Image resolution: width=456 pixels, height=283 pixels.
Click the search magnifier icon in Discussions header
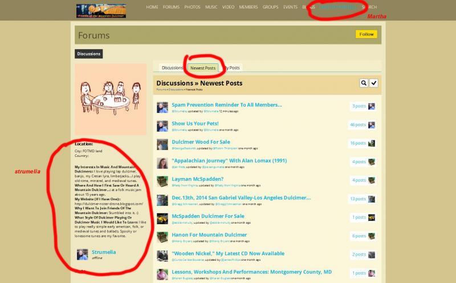tap(364, 83)
